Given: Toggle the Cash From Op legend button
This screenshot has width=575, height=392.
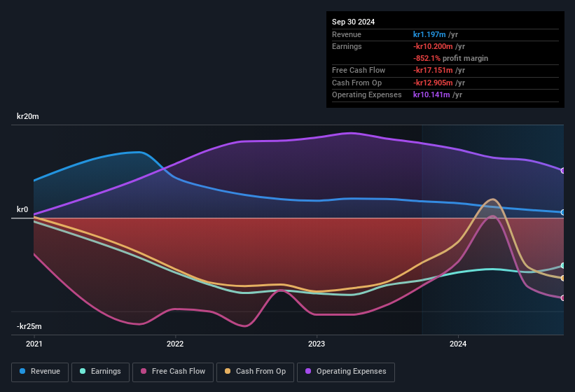Looking at the screenshot, I should click(x=255, y=372).
